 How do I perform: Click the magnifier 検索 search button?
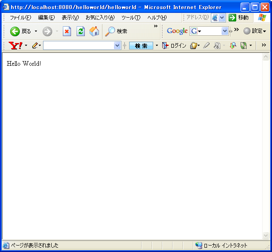[x=116, y=31]
